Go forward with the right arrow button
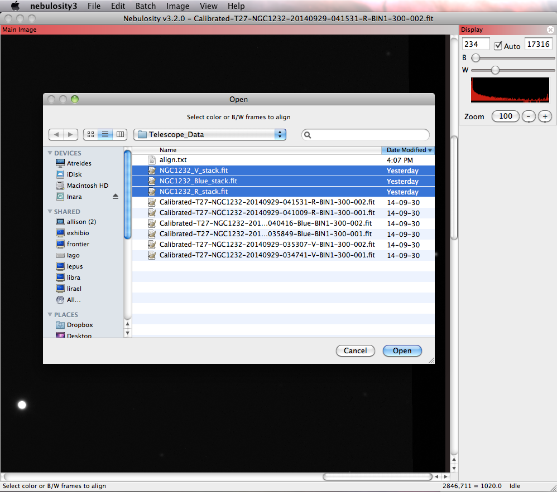This screenshot has width=557, height=492. point(70,134)
